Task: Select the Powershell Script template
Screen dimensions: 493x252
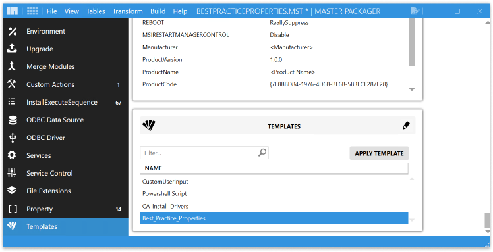Action: pyautogui.click(x=274, y=193)
